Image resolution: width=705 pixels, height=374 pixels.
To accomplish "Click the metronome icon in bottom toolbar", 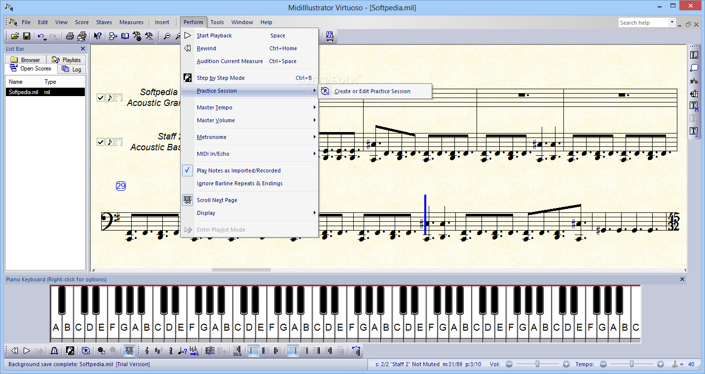I will [54, 351].
